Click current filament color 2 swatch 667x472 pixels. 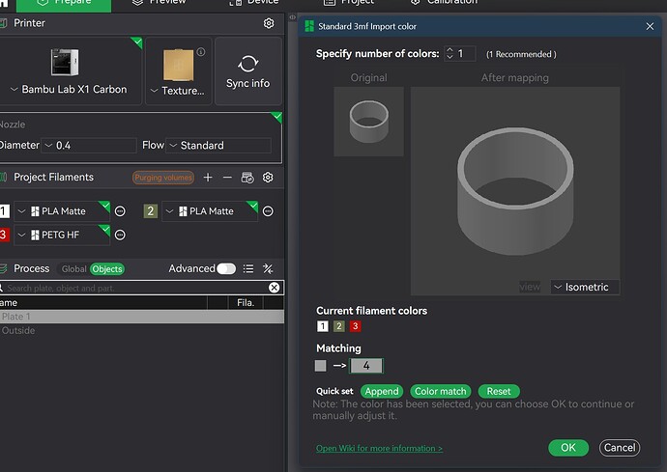click(x=338, y=326)
